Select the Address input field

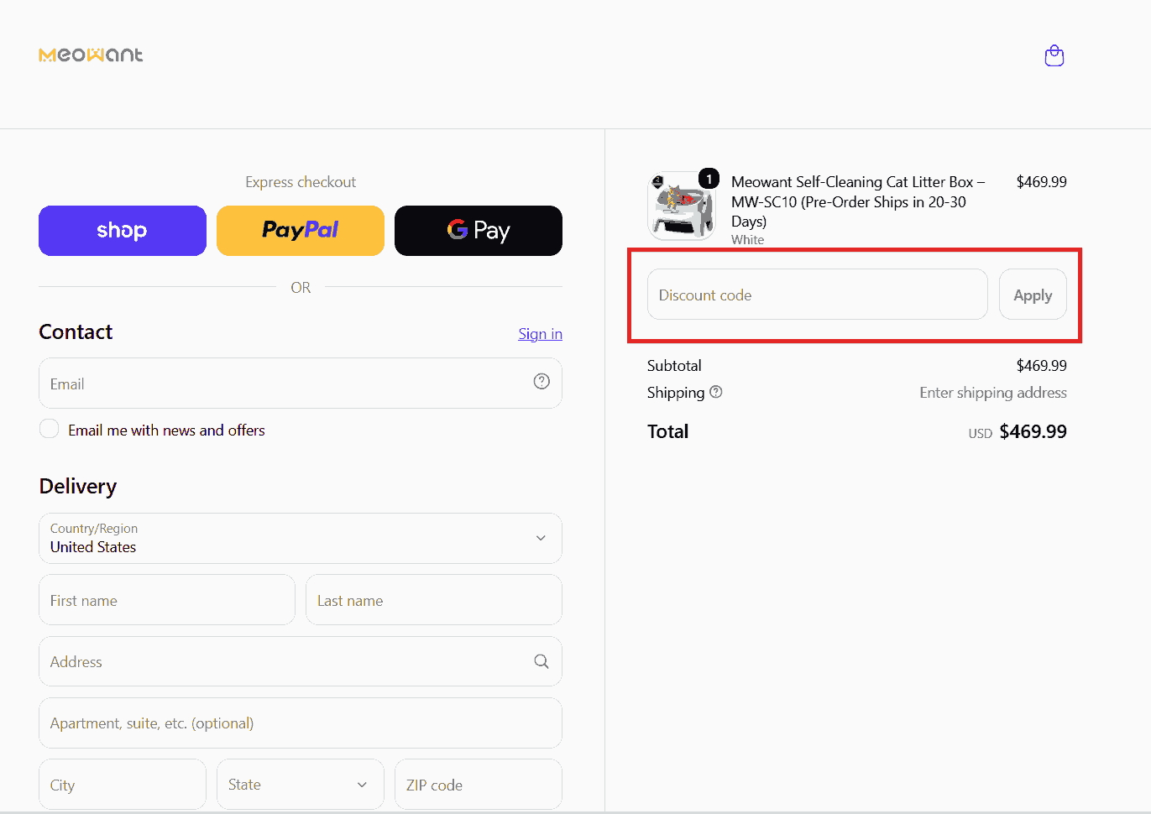click(x=301, y=661)
